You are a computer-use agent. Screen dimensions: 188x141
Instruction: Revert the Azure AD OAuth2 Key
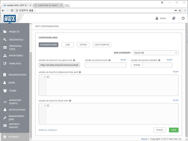123,60
